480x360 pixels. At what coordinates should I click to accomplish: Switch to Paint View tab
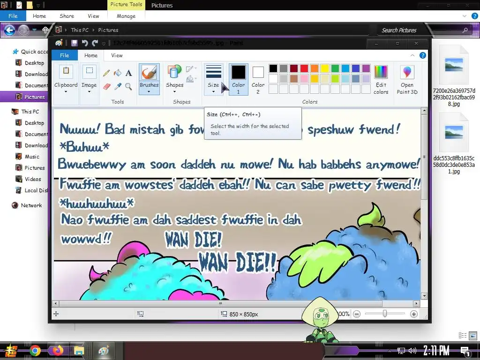tap(117, 55)
